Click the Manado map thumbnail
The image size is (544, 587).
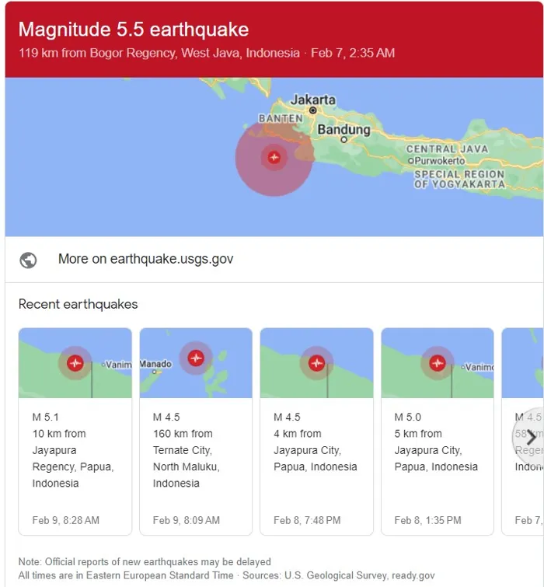[196, 363]
